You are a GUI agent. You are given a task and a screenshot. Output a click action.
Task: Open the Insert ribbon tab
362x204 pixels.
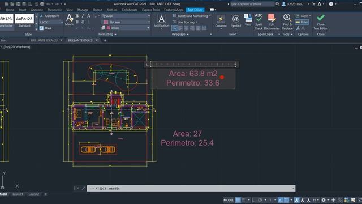(x=23, y=10)
